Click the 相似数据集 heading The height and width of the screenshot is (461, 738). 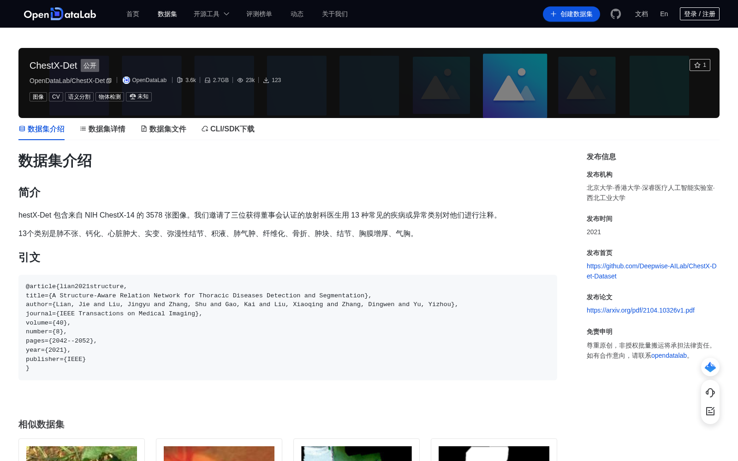pos(41,424)
